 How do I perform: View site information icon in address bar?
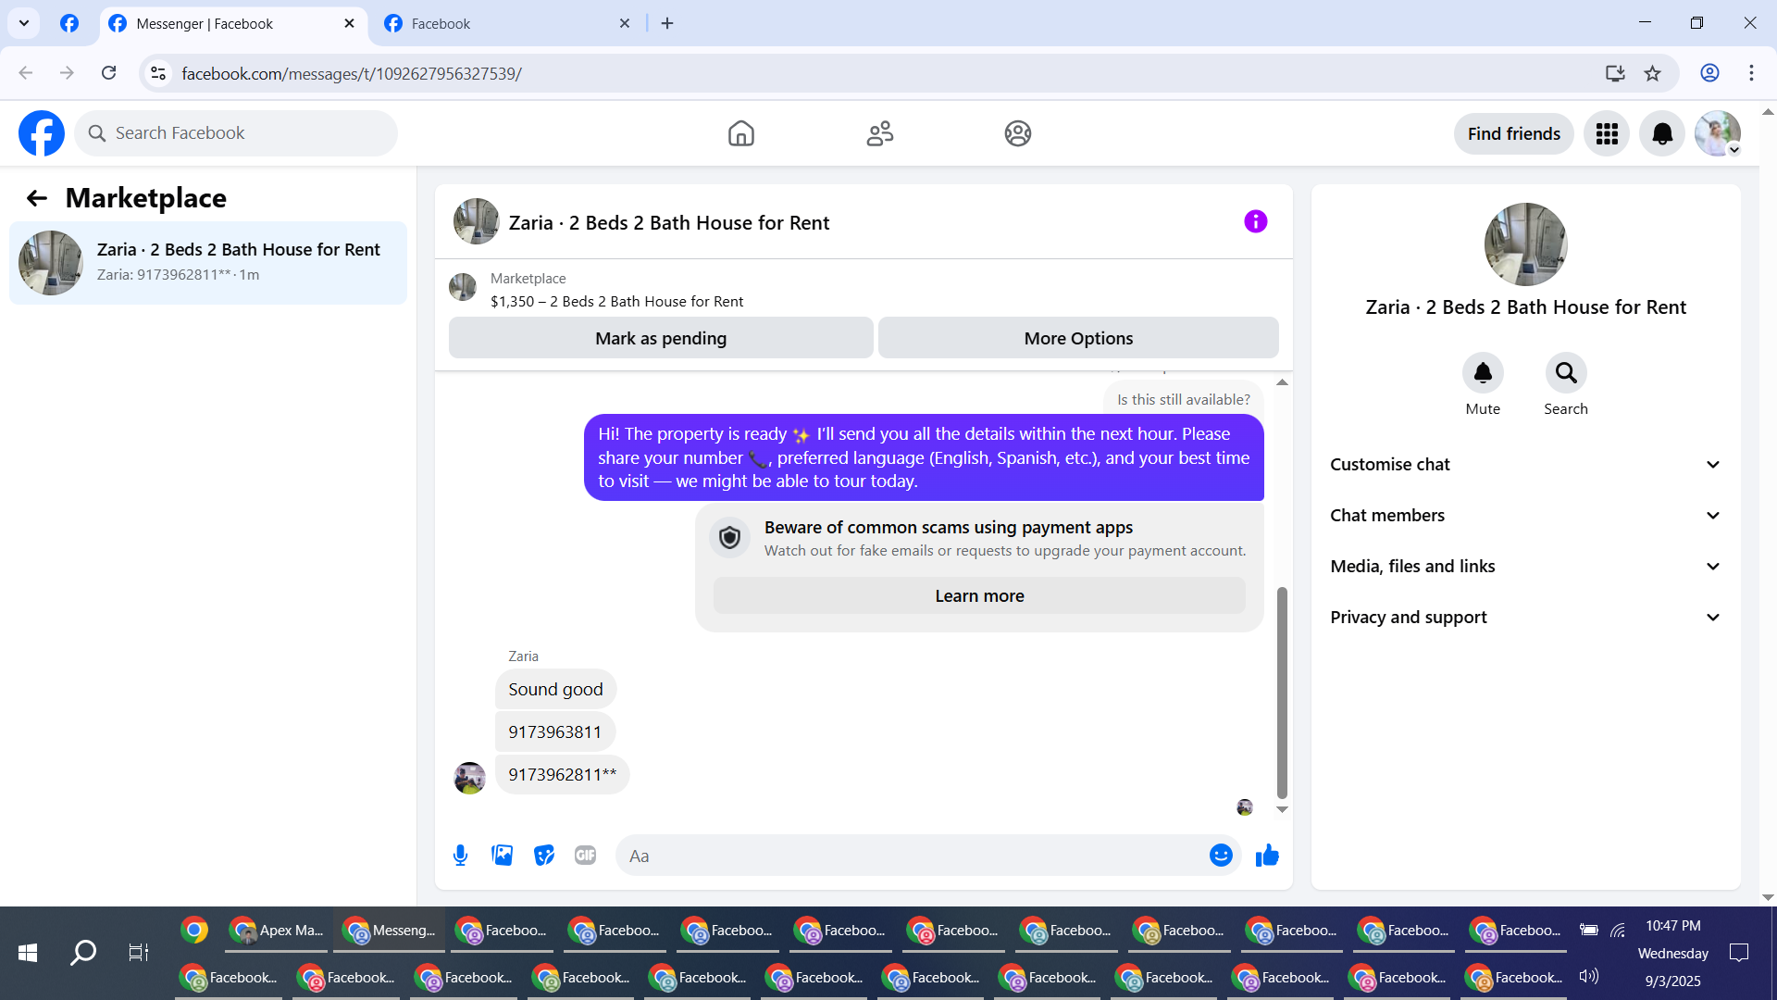click(158, 73)
